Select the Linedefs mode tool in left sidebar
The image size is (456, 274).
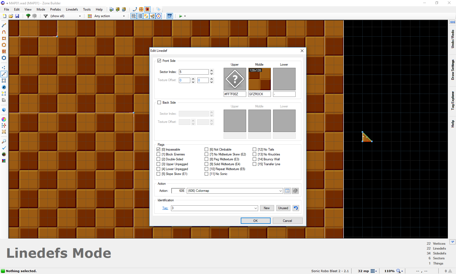click(x=4, y=74)
